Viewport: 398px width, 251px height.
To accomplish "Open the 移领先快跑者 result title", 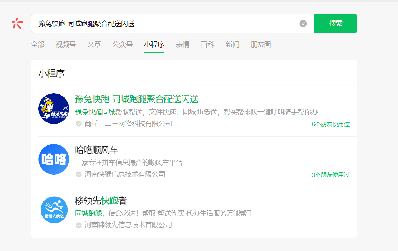I will 101,201.
